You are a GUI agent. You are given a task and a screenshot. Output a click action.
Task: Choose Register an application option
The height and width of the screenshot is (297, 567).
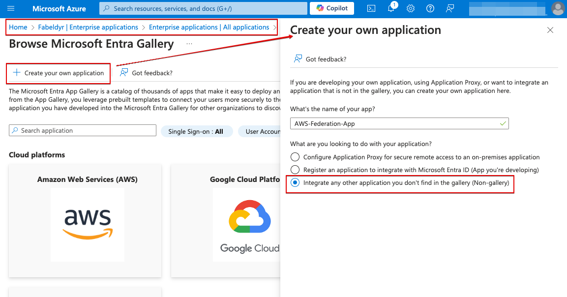[295, 170]
